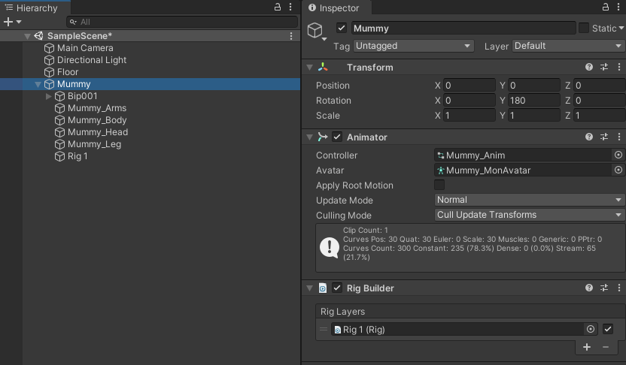Click the SampleScene Unity icon
626x365 pixels.
coord(38,36)
